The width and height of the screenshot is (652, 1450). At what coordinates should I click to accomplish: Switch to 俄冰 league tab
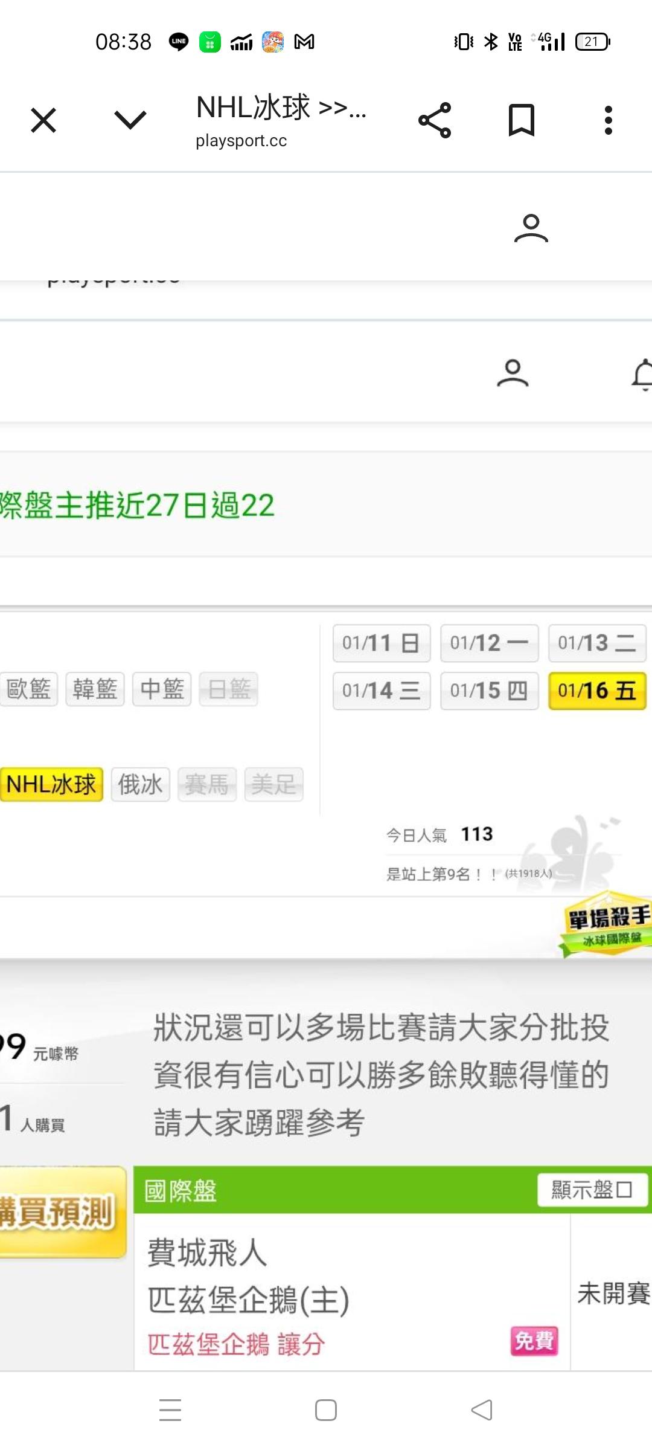140,784
